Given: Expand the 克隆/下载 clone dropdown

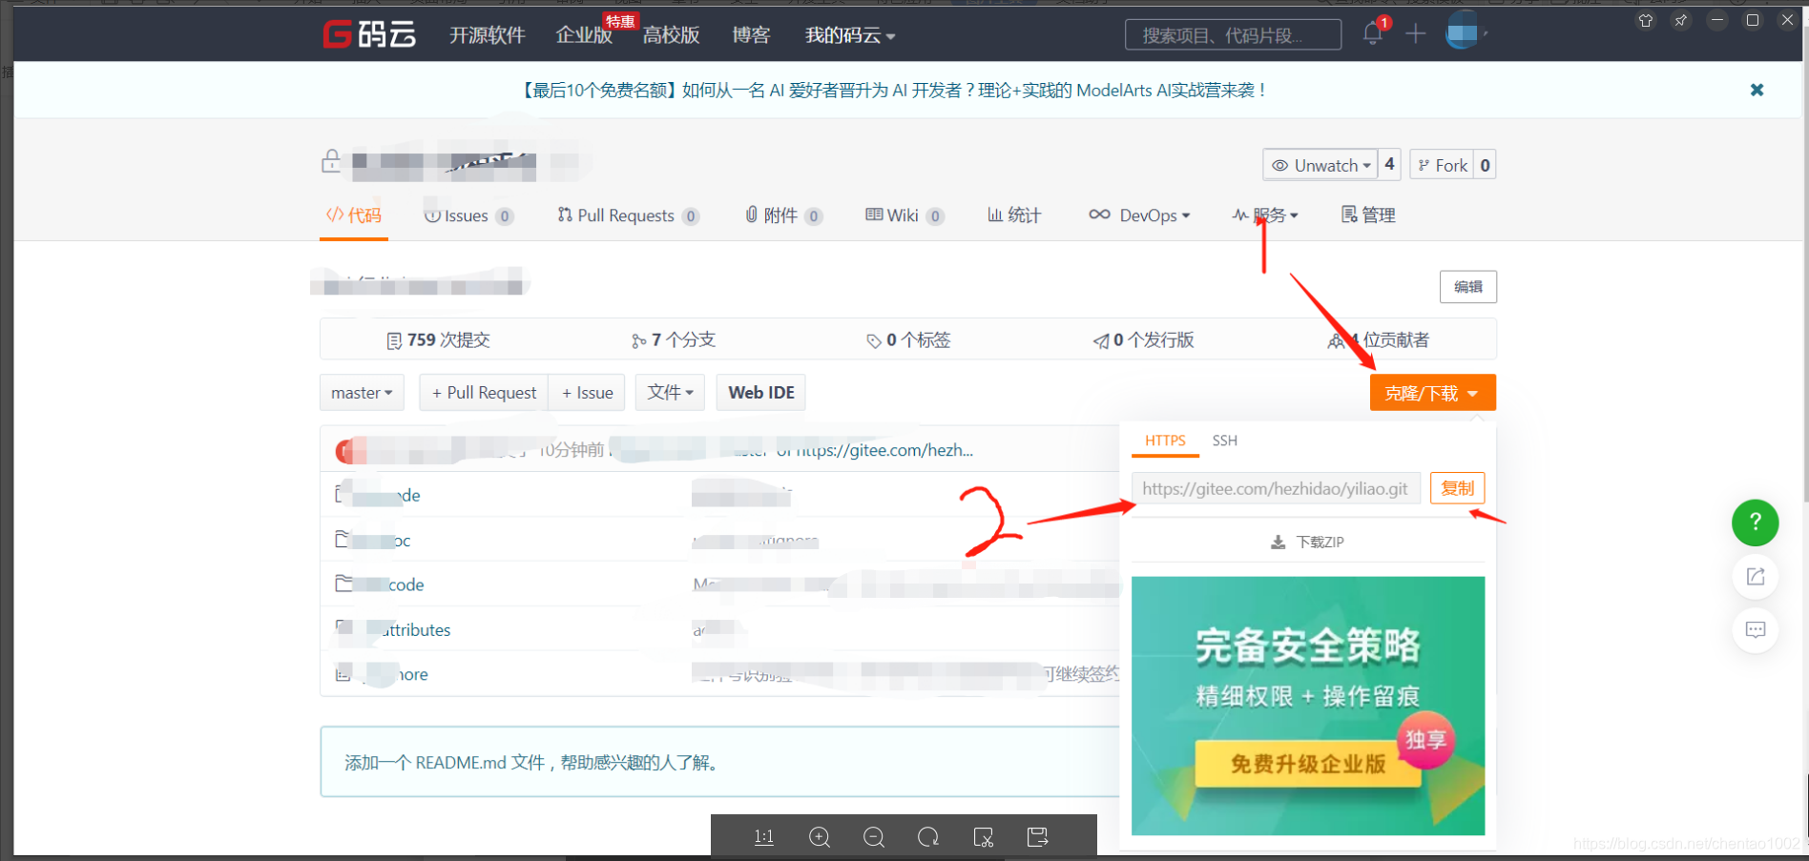Looking at the screenshot, I should click(1432, 393).
